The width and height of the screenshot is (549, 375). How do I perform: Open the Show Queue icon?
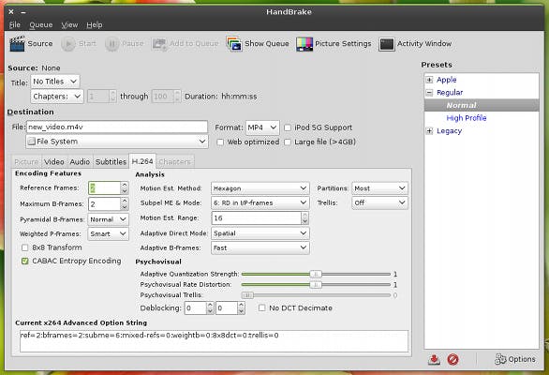[234, 44]
